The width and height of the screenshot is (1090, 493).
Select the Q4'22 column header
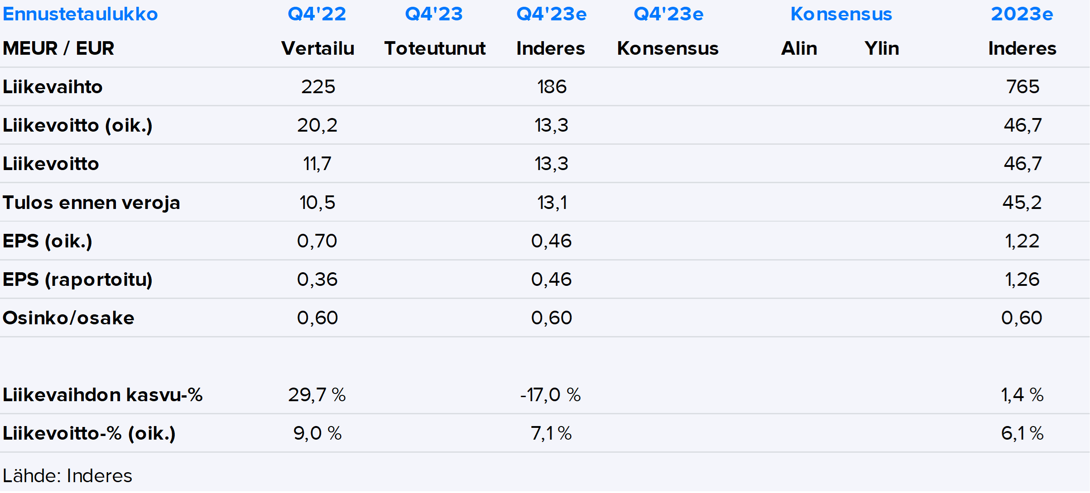317,14
